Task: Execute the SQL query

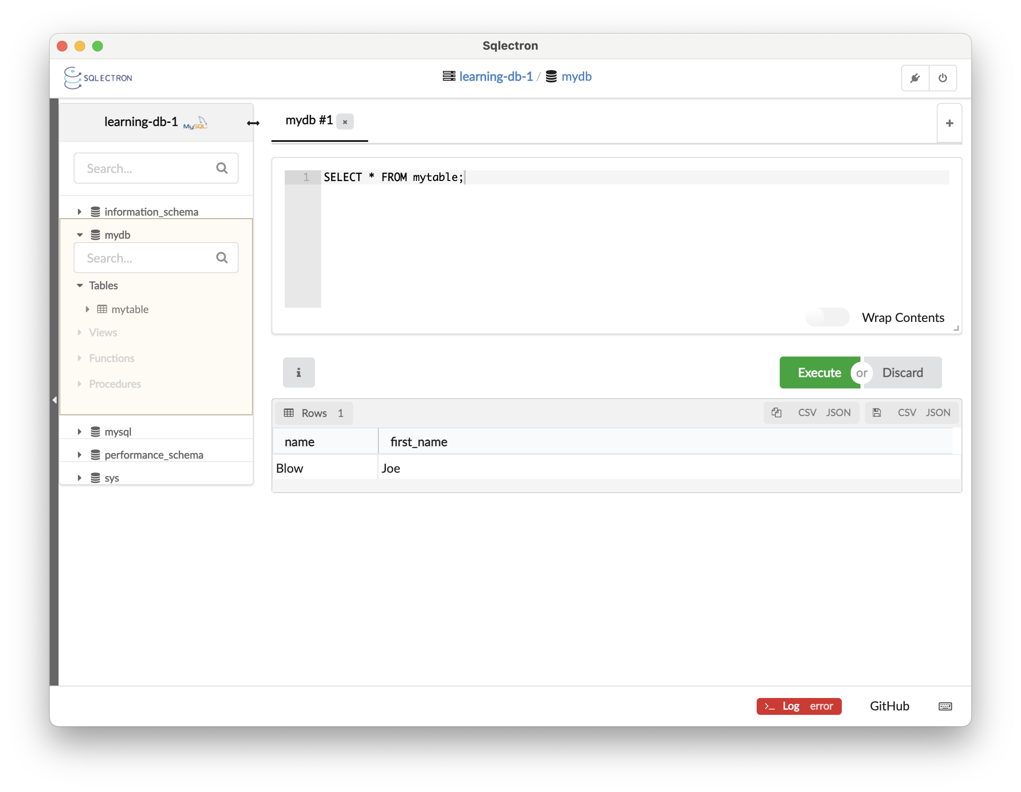Action: pyautogui.click(x=819, y=372)
